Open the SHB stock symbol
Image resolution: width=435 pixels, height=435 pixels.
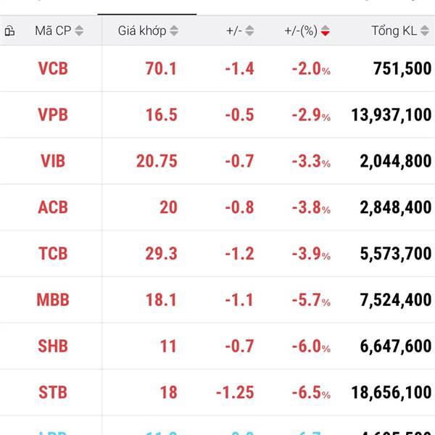click(53, 347)
